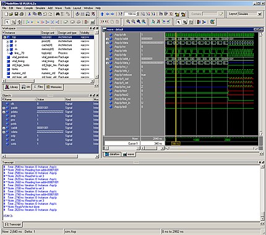The image size is (266, 235).
Task: Click the Find binoculars icon
Action: coord(58,14)
